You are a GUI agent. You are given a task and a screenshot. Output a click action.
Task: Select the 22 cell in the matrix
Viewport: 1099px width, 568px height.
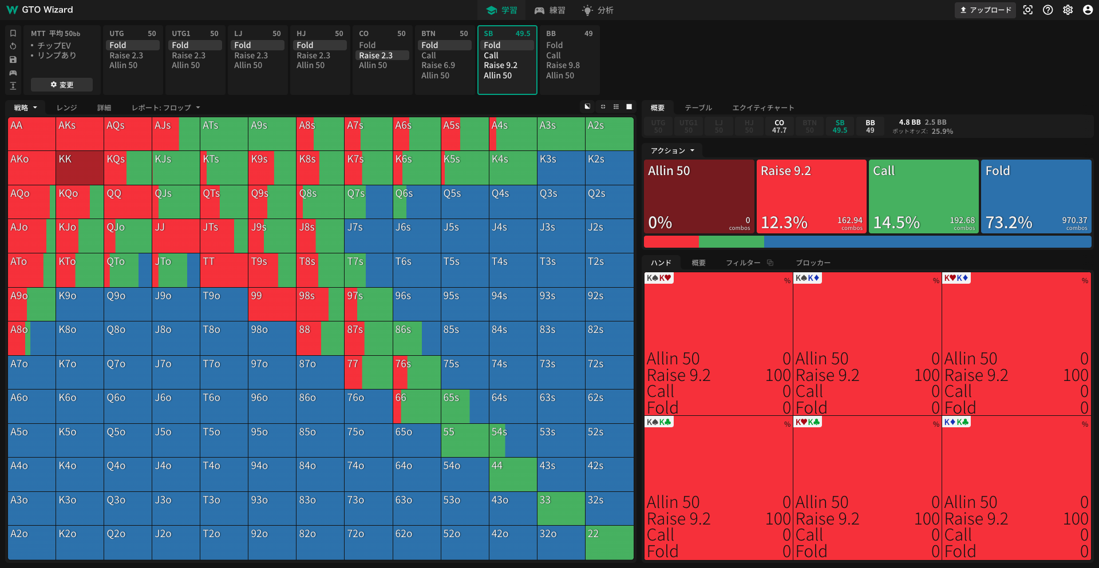coord(609,542)
